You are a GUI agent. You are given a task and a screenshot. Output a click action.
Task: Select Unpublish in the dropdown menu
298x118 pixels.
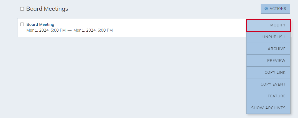click(268, 37)
